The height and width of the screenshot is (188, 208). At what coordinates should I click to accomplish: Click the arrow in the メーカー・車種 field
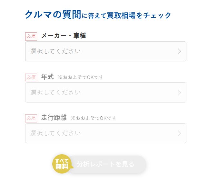point(180,51)
